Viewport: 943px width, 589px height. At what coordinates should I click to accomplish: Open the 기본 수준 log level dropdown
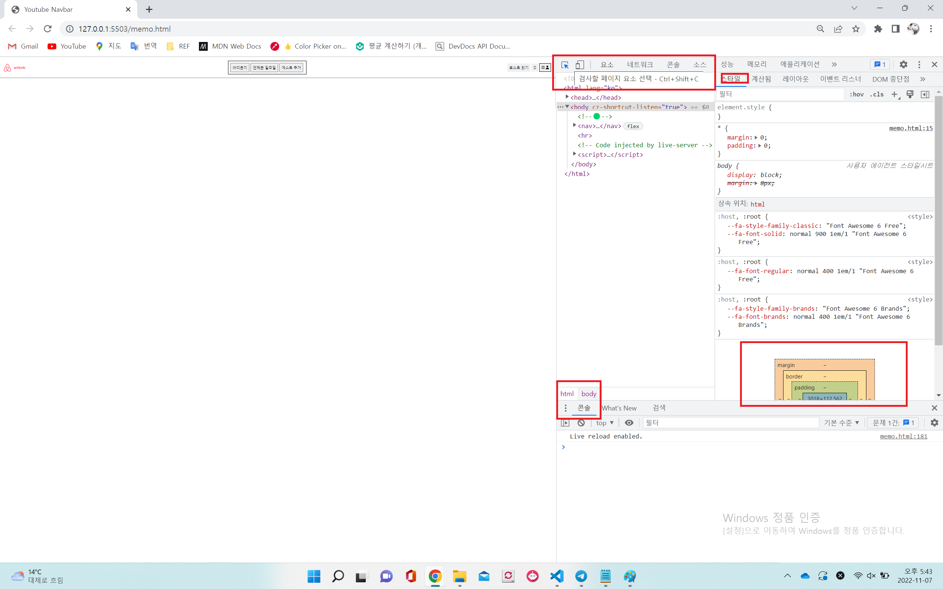click(841, 423)
